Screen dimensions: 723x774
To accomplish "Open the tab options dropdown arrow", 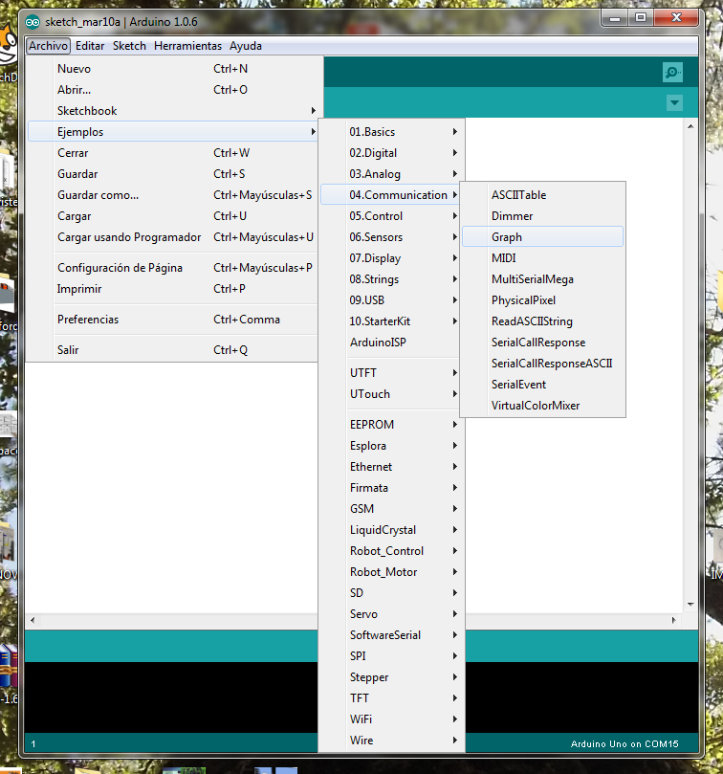I will point(674,102).
